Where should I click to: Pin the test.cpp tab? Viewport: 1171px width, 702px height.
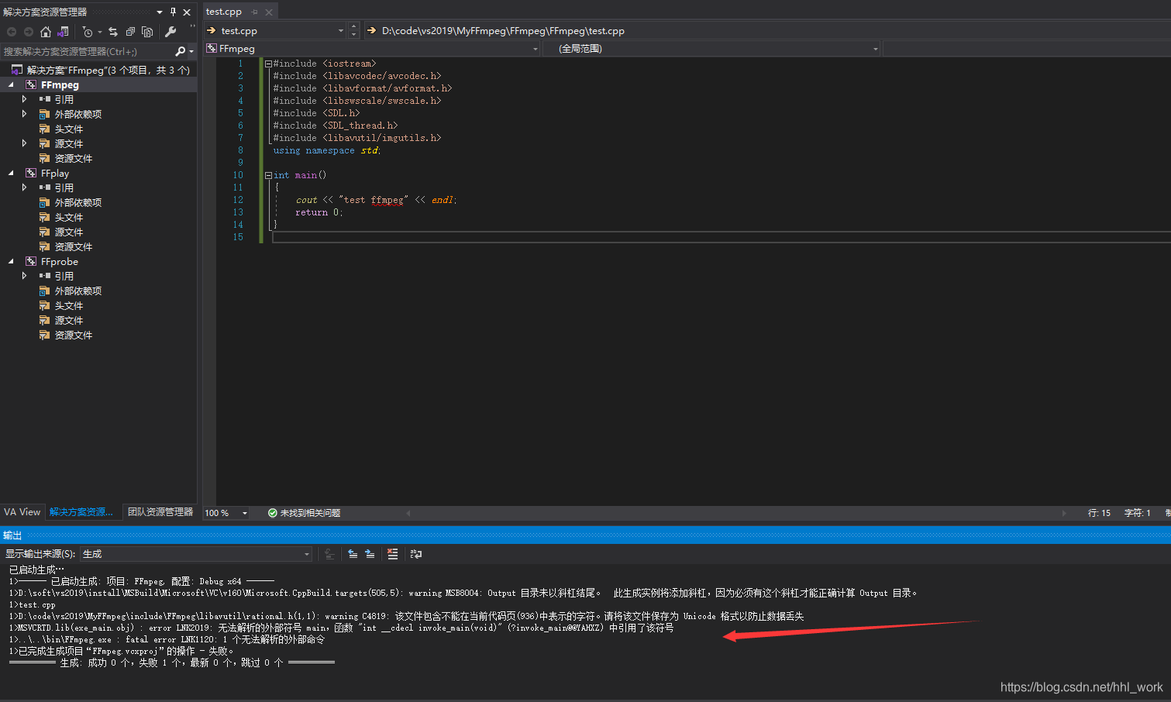click(255, 12)
